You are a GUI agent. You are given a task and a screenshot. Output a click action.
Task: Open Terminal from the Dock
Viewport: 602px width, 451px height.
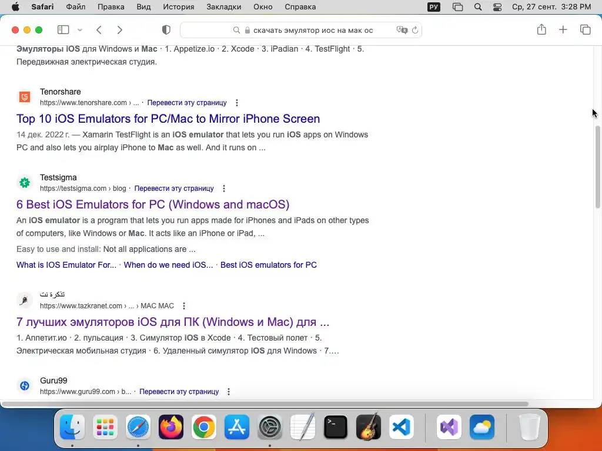pyautogui.click(x=336, y=427)
